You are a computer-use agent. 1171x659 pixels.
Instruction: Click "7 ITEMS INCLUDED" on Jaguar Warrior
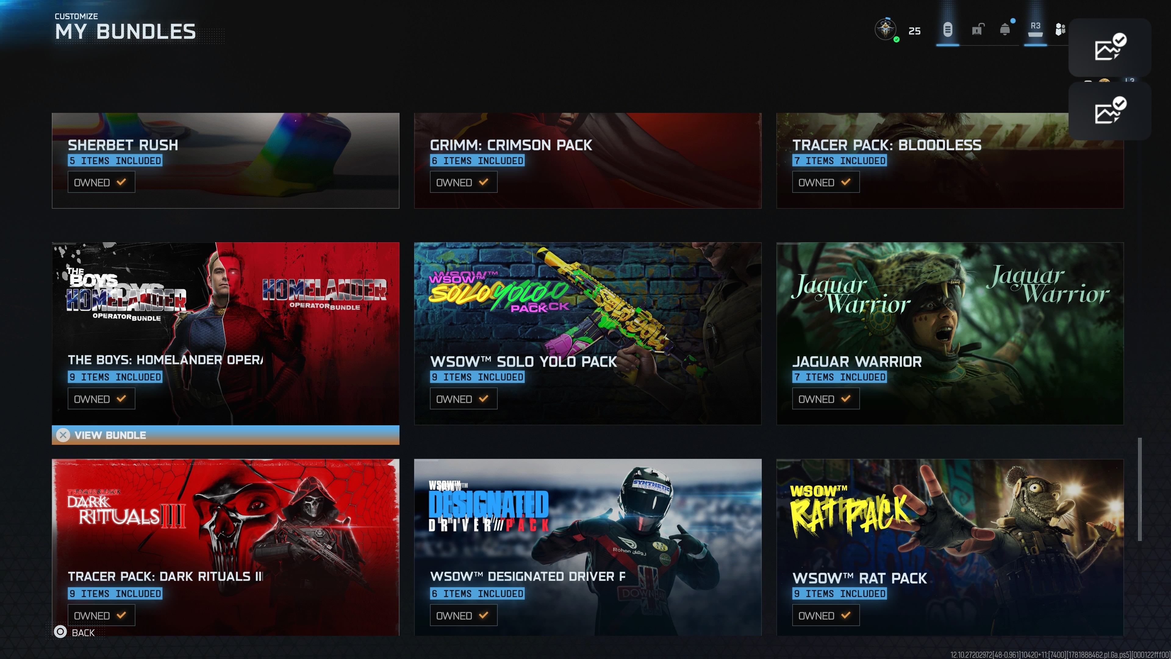pyautogui.click(x=840, y=377)
